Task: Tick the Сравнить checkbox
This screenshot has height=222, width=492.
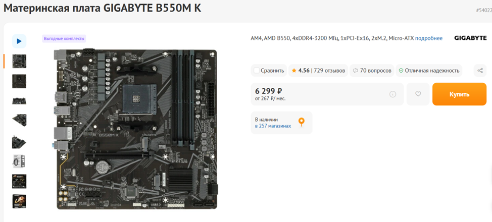Action: point(256,71)
